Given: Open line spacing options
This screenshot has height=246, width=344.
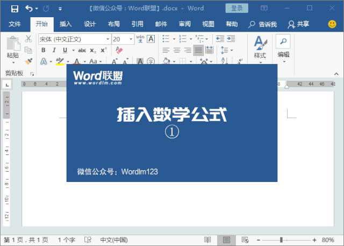Looking at the screenshot, I should [x=227, y=50].
